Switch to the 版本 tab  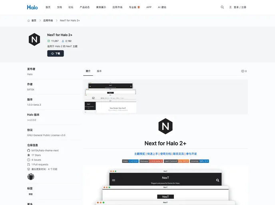pos(99,71)
